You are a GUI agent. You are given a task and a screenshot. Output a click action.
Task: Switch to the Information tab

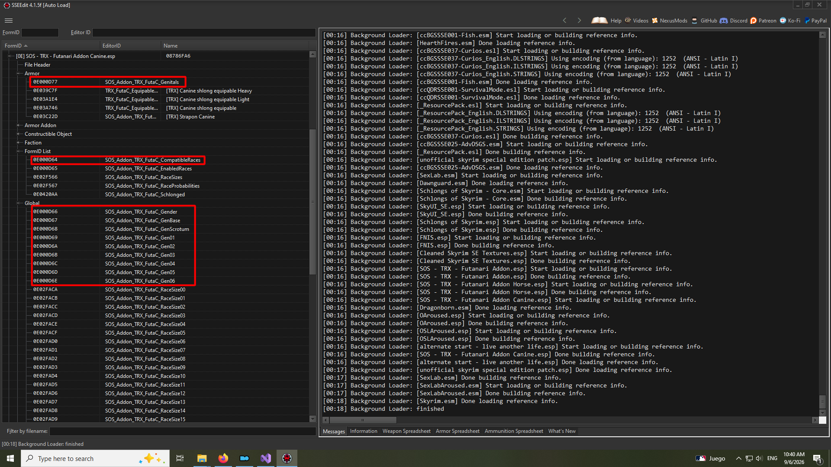tap(364, 431)
